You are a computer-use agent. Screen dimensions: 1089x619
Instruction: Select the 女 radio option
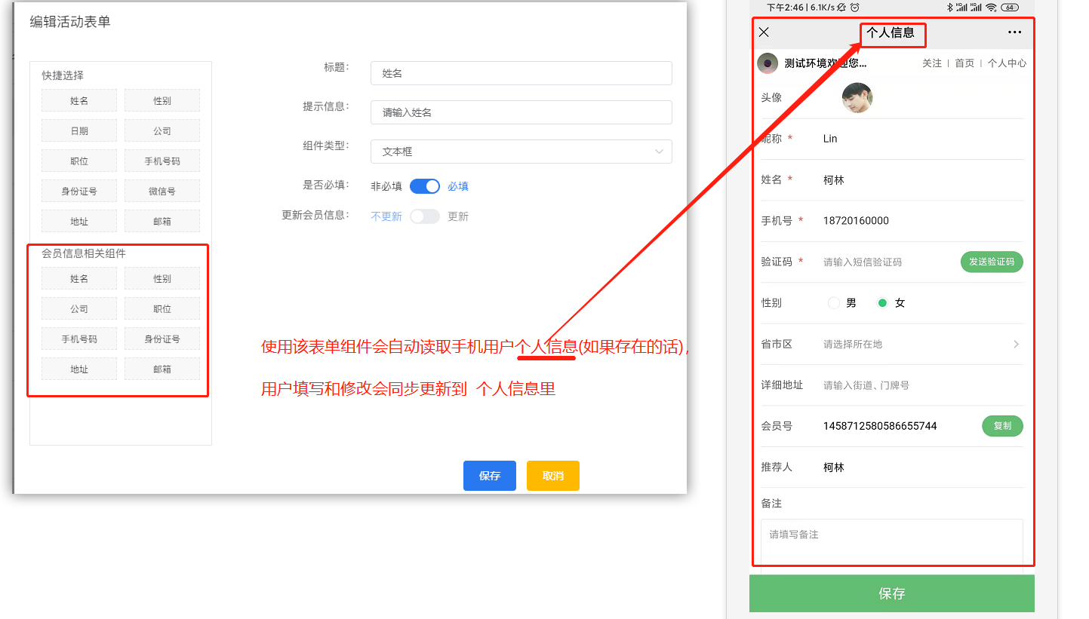coord(882,303)
